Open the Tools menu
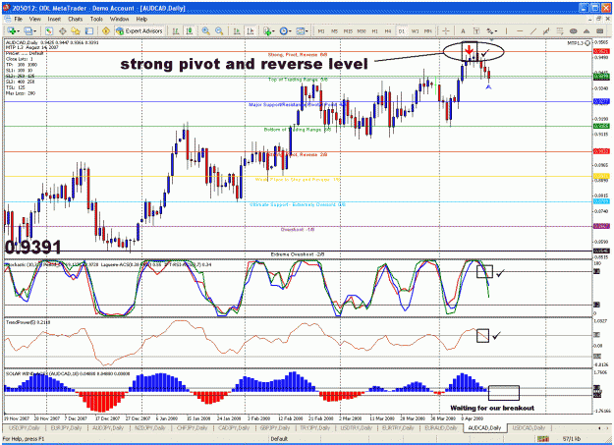The width and height of the screenshot is (614, 445). [96, 19]
